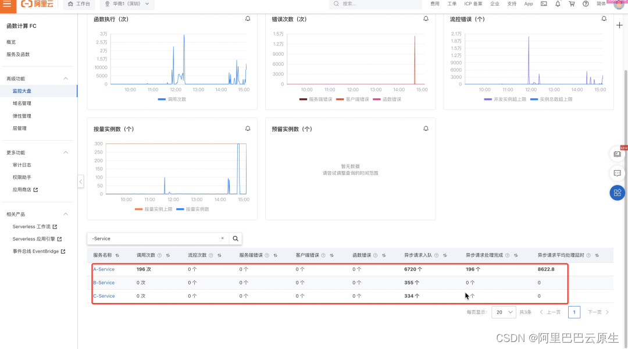628x349 pixels.
Task: Toggle the 按量实例数 legend series
Action: (x=192, y=209)
